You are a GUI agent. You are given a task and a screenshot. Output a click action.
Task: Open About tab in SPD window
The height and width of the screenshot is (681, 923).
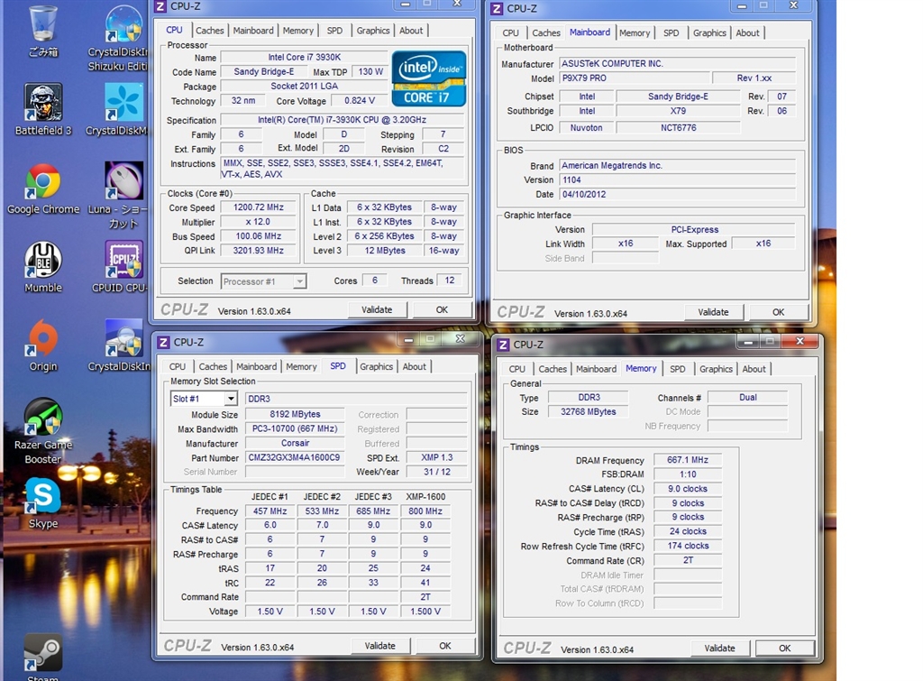(414, 367)
